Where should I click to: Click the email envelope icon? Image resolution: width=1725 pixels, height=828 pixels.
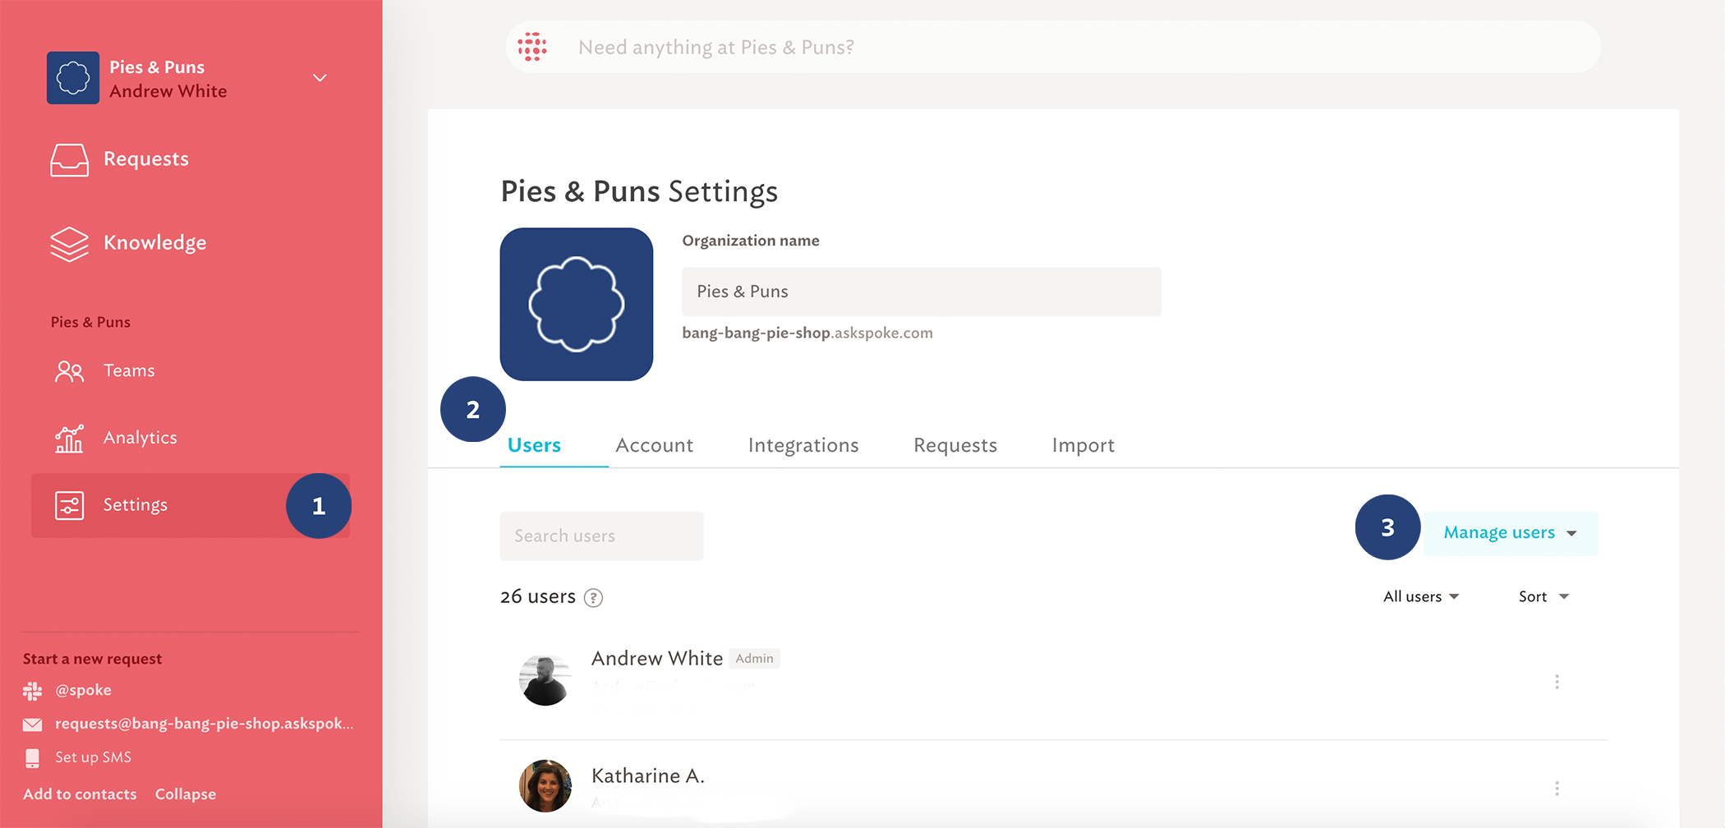[x=33, y=724]
